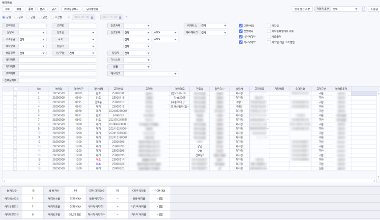Tick the checkbox of table row No 16

tap(15, 160)
